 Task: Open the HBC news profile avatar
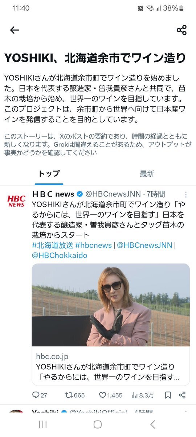[16, 201]
